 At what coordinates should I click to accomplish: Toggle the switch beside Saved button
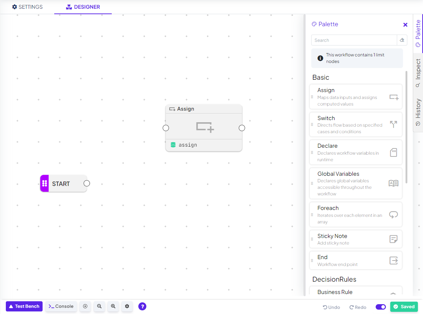(x=381, y=307)
